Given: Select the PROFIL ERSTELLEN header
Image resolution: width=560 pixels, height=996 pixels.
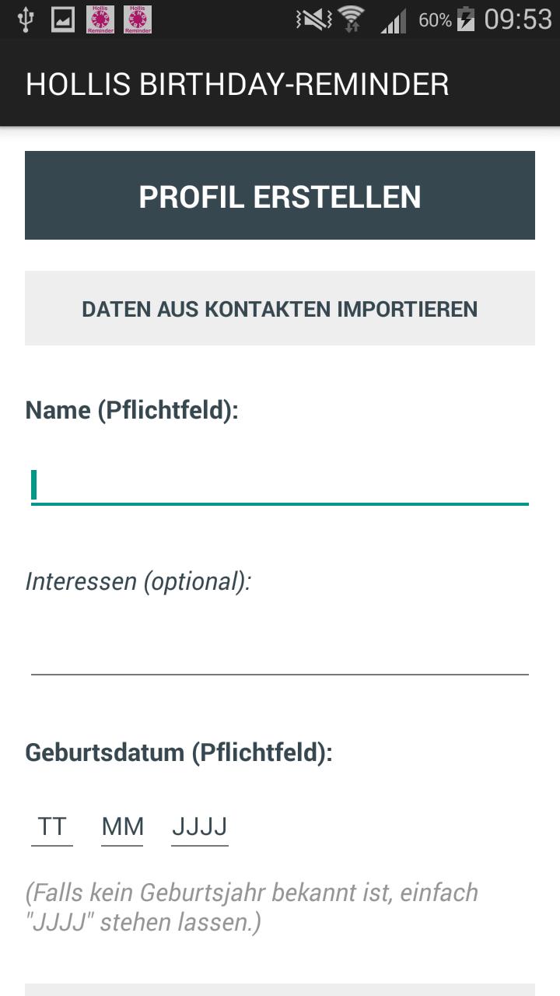Looking at the screenshot, I should coord(280,195).
